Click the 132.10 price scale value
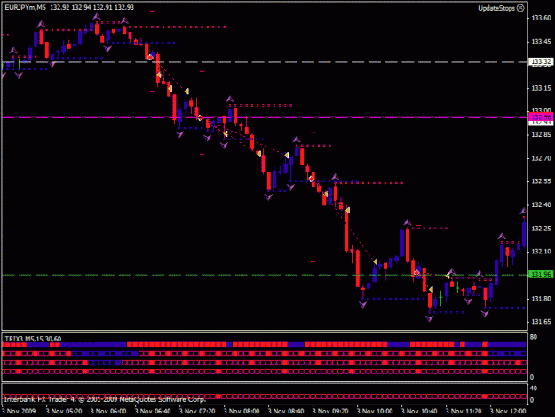Image resolution: width=555 pixels, height=417 pixels. click(x=541, y=252)
